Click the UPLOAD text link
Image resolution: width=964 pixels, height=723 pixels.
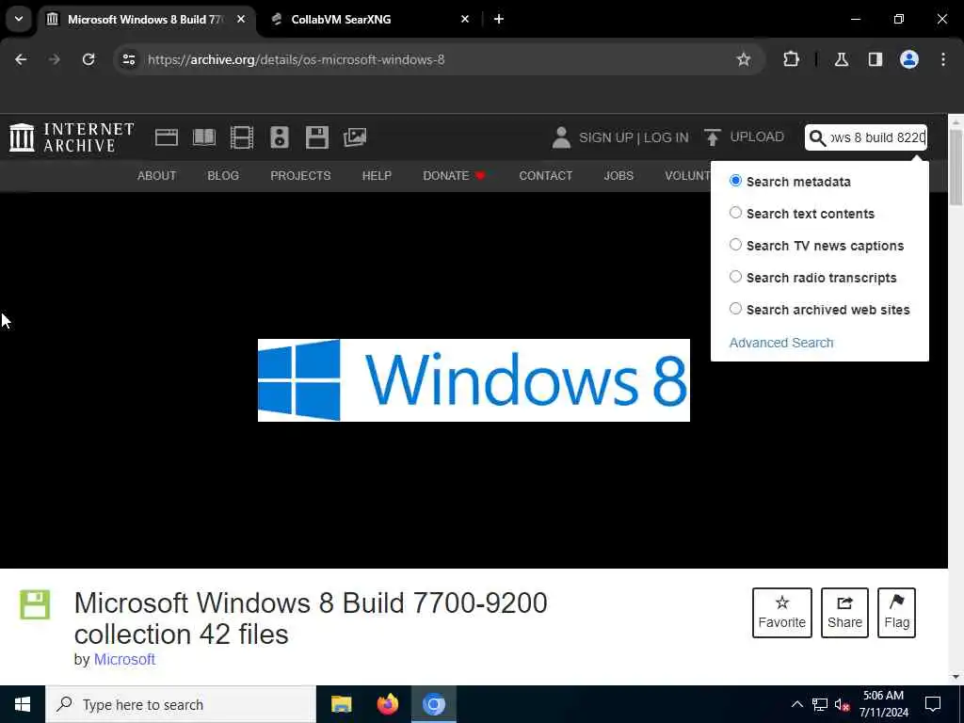pos(757,137)
